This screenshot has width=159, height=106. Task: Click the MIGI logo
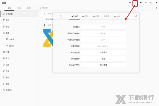point(4,3)
